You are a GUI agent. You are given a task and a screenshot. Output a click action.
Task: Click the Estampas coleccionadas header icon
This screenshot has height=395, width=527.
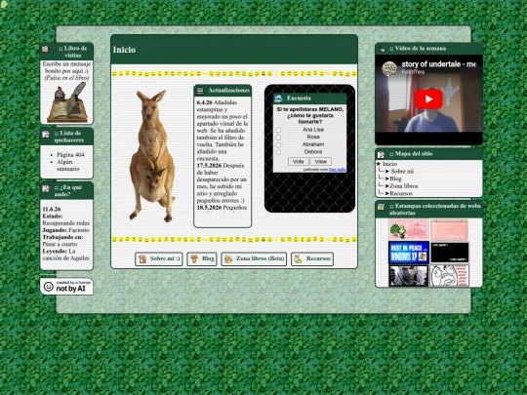tap(381, 207)
